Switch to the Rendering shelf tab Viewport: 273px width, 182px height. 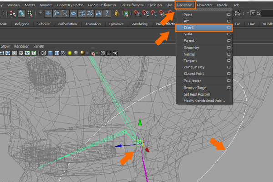[x=140, y=24]
